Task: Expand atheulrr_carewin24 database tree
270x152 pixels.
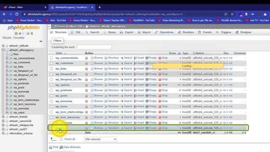Action: point(3,121)
